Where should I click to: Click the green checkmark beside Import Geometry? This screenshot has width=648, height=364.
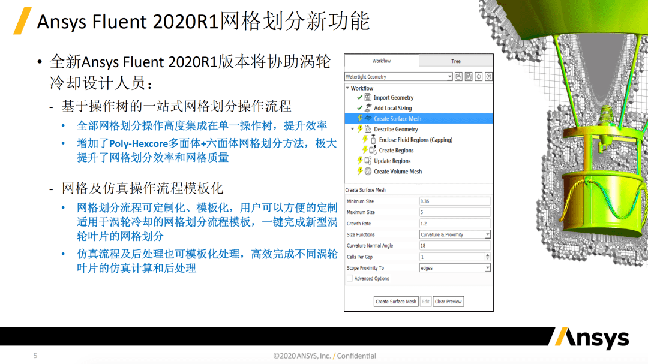[359, 98]
